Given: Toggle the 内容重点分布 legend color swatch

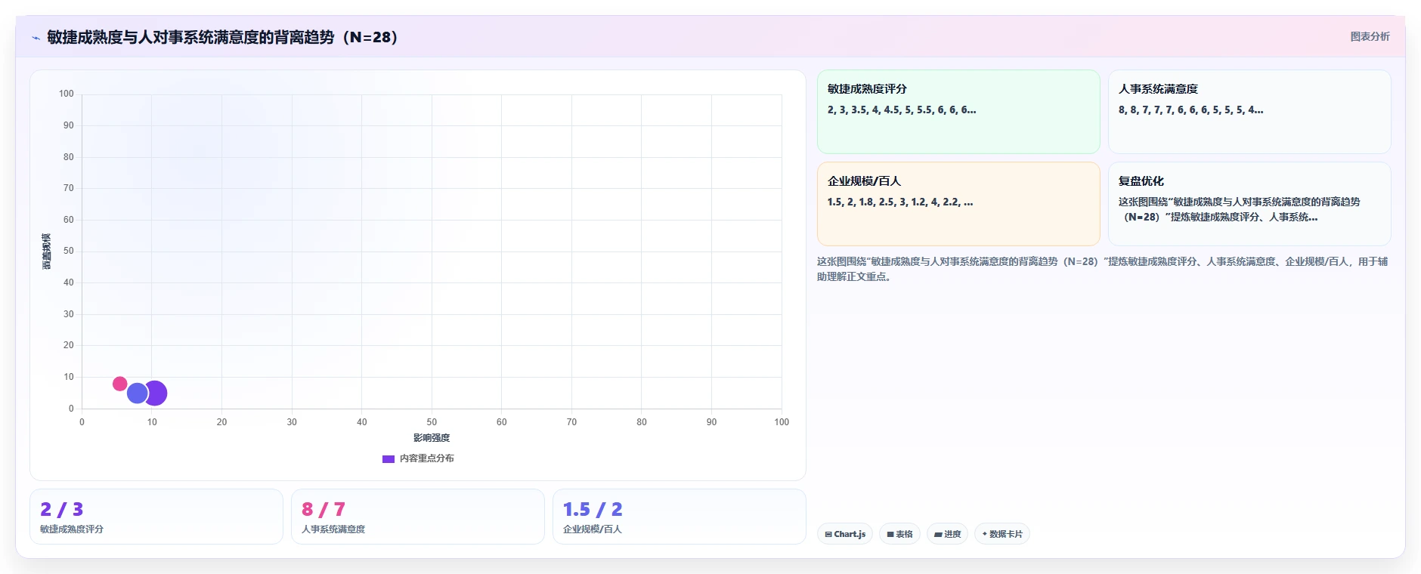Looking at the screenshot, I should click(x=389, y=458).
